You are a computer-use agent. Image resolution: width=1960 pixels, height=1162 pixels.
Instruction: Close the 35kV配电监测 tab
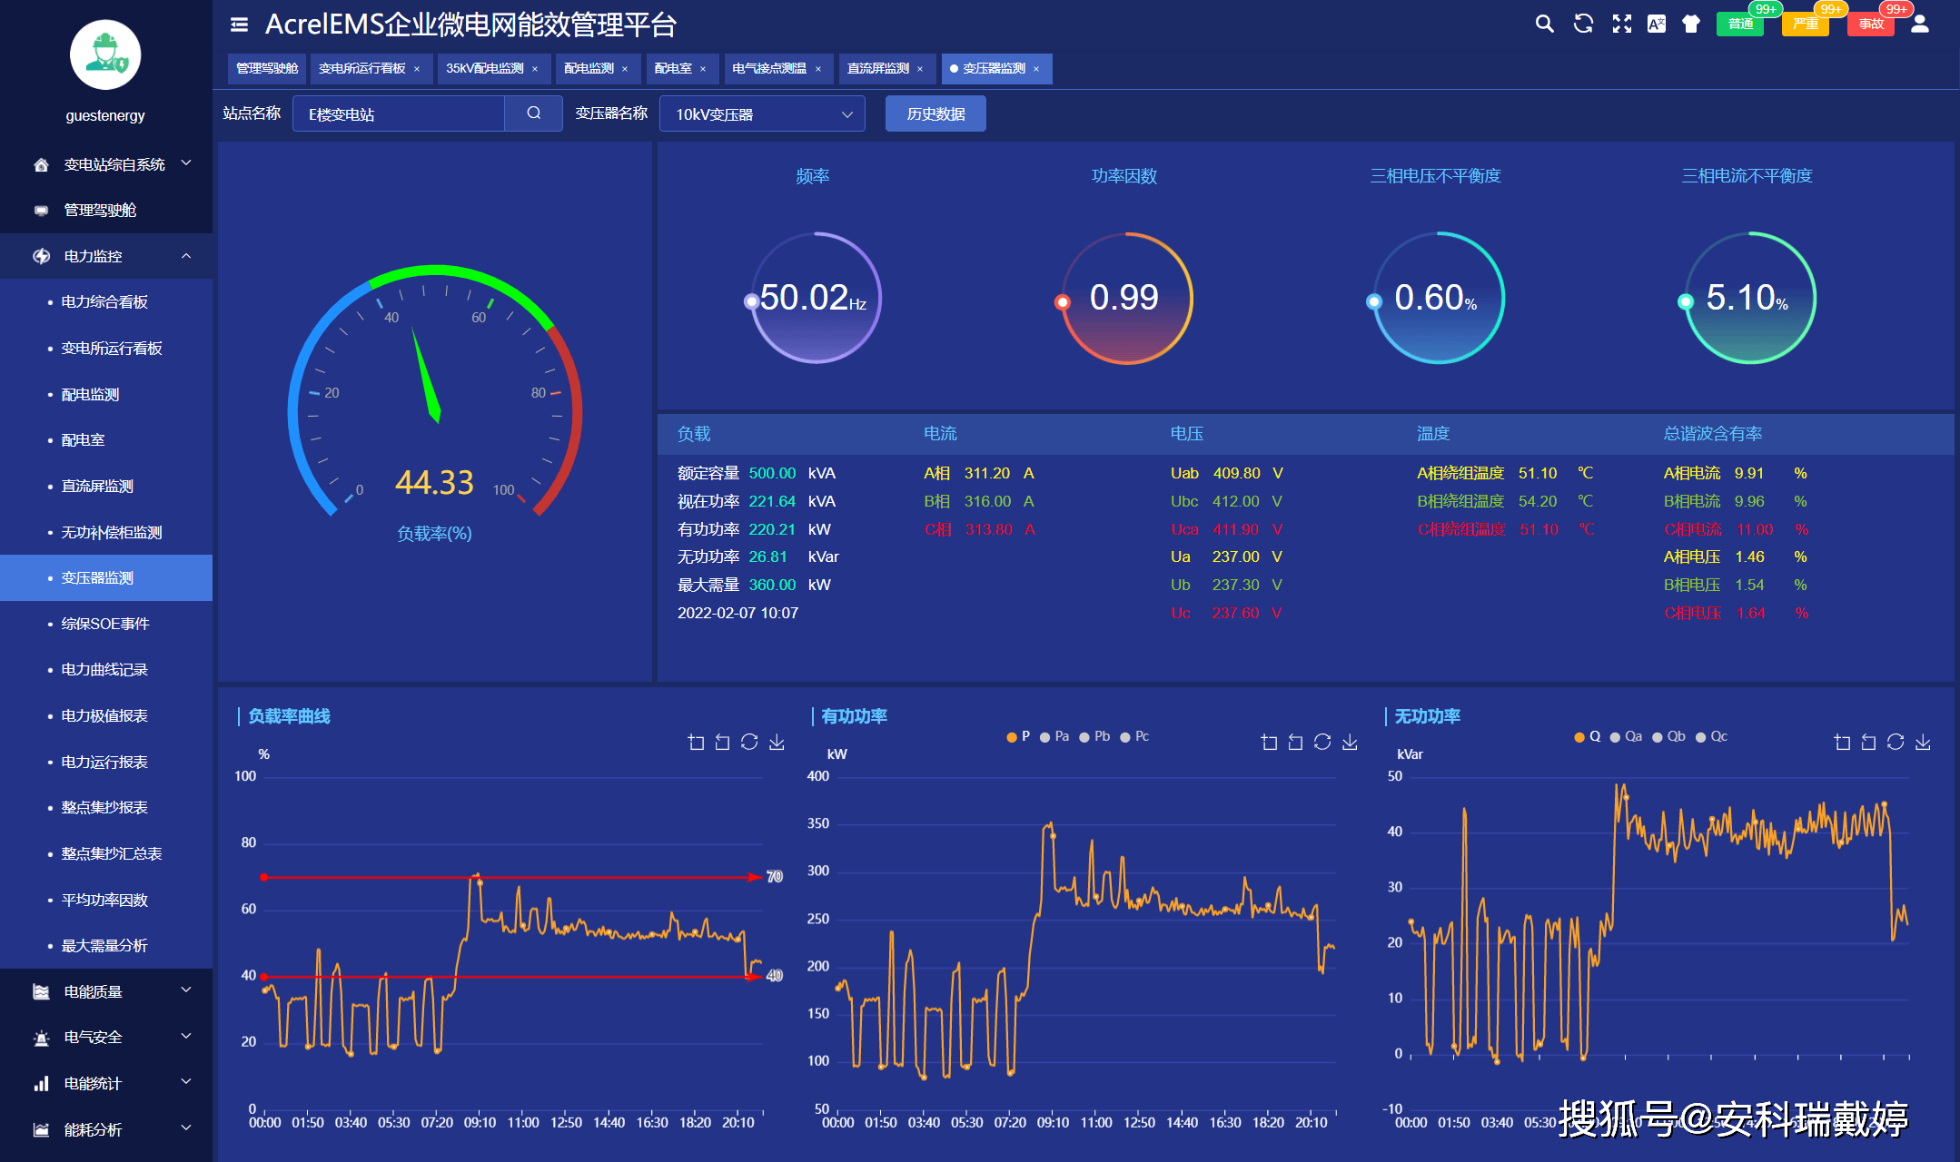pyautogui.click(x=535, y=69)
